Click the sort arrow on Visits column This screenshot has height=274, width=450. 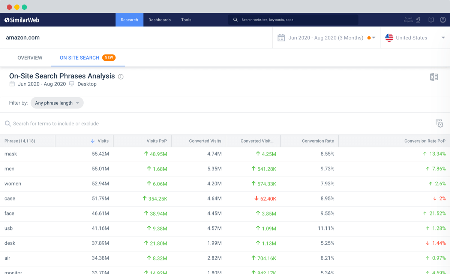point(93,141)
